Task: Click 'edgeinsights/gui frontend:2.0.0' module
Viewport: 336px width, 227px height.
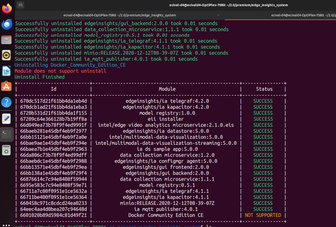Action: coord(166,167)
